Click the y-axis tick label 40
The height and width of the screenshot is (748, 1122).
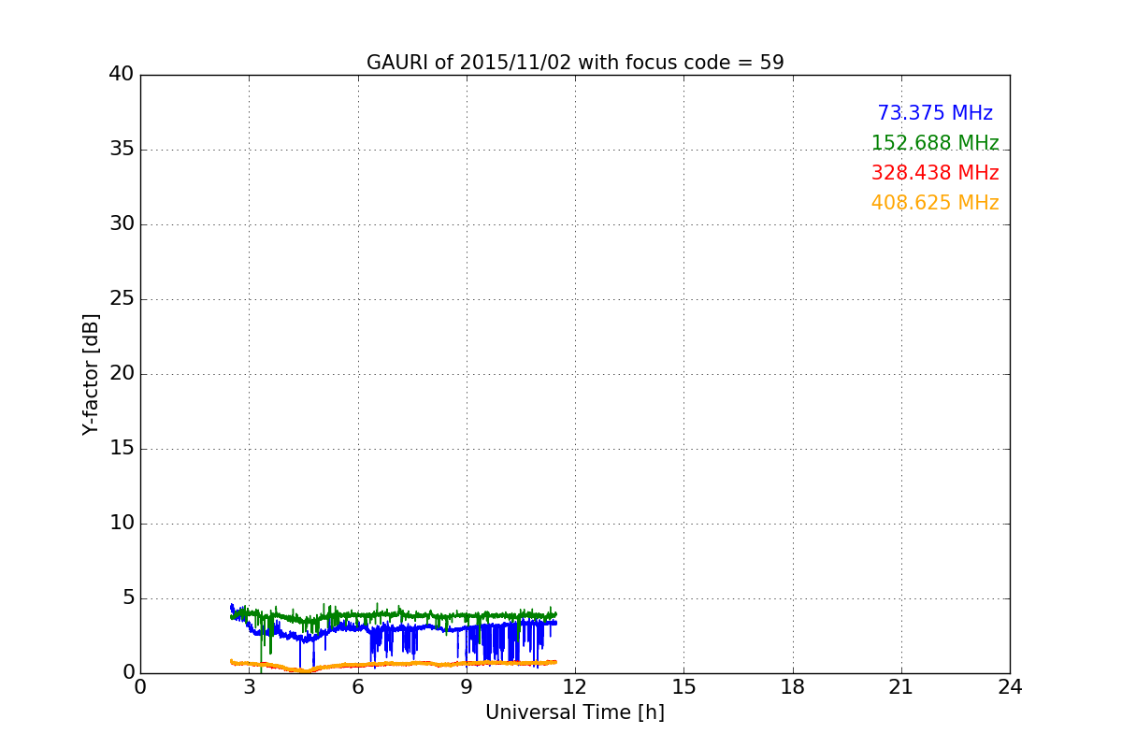[122, 75]
